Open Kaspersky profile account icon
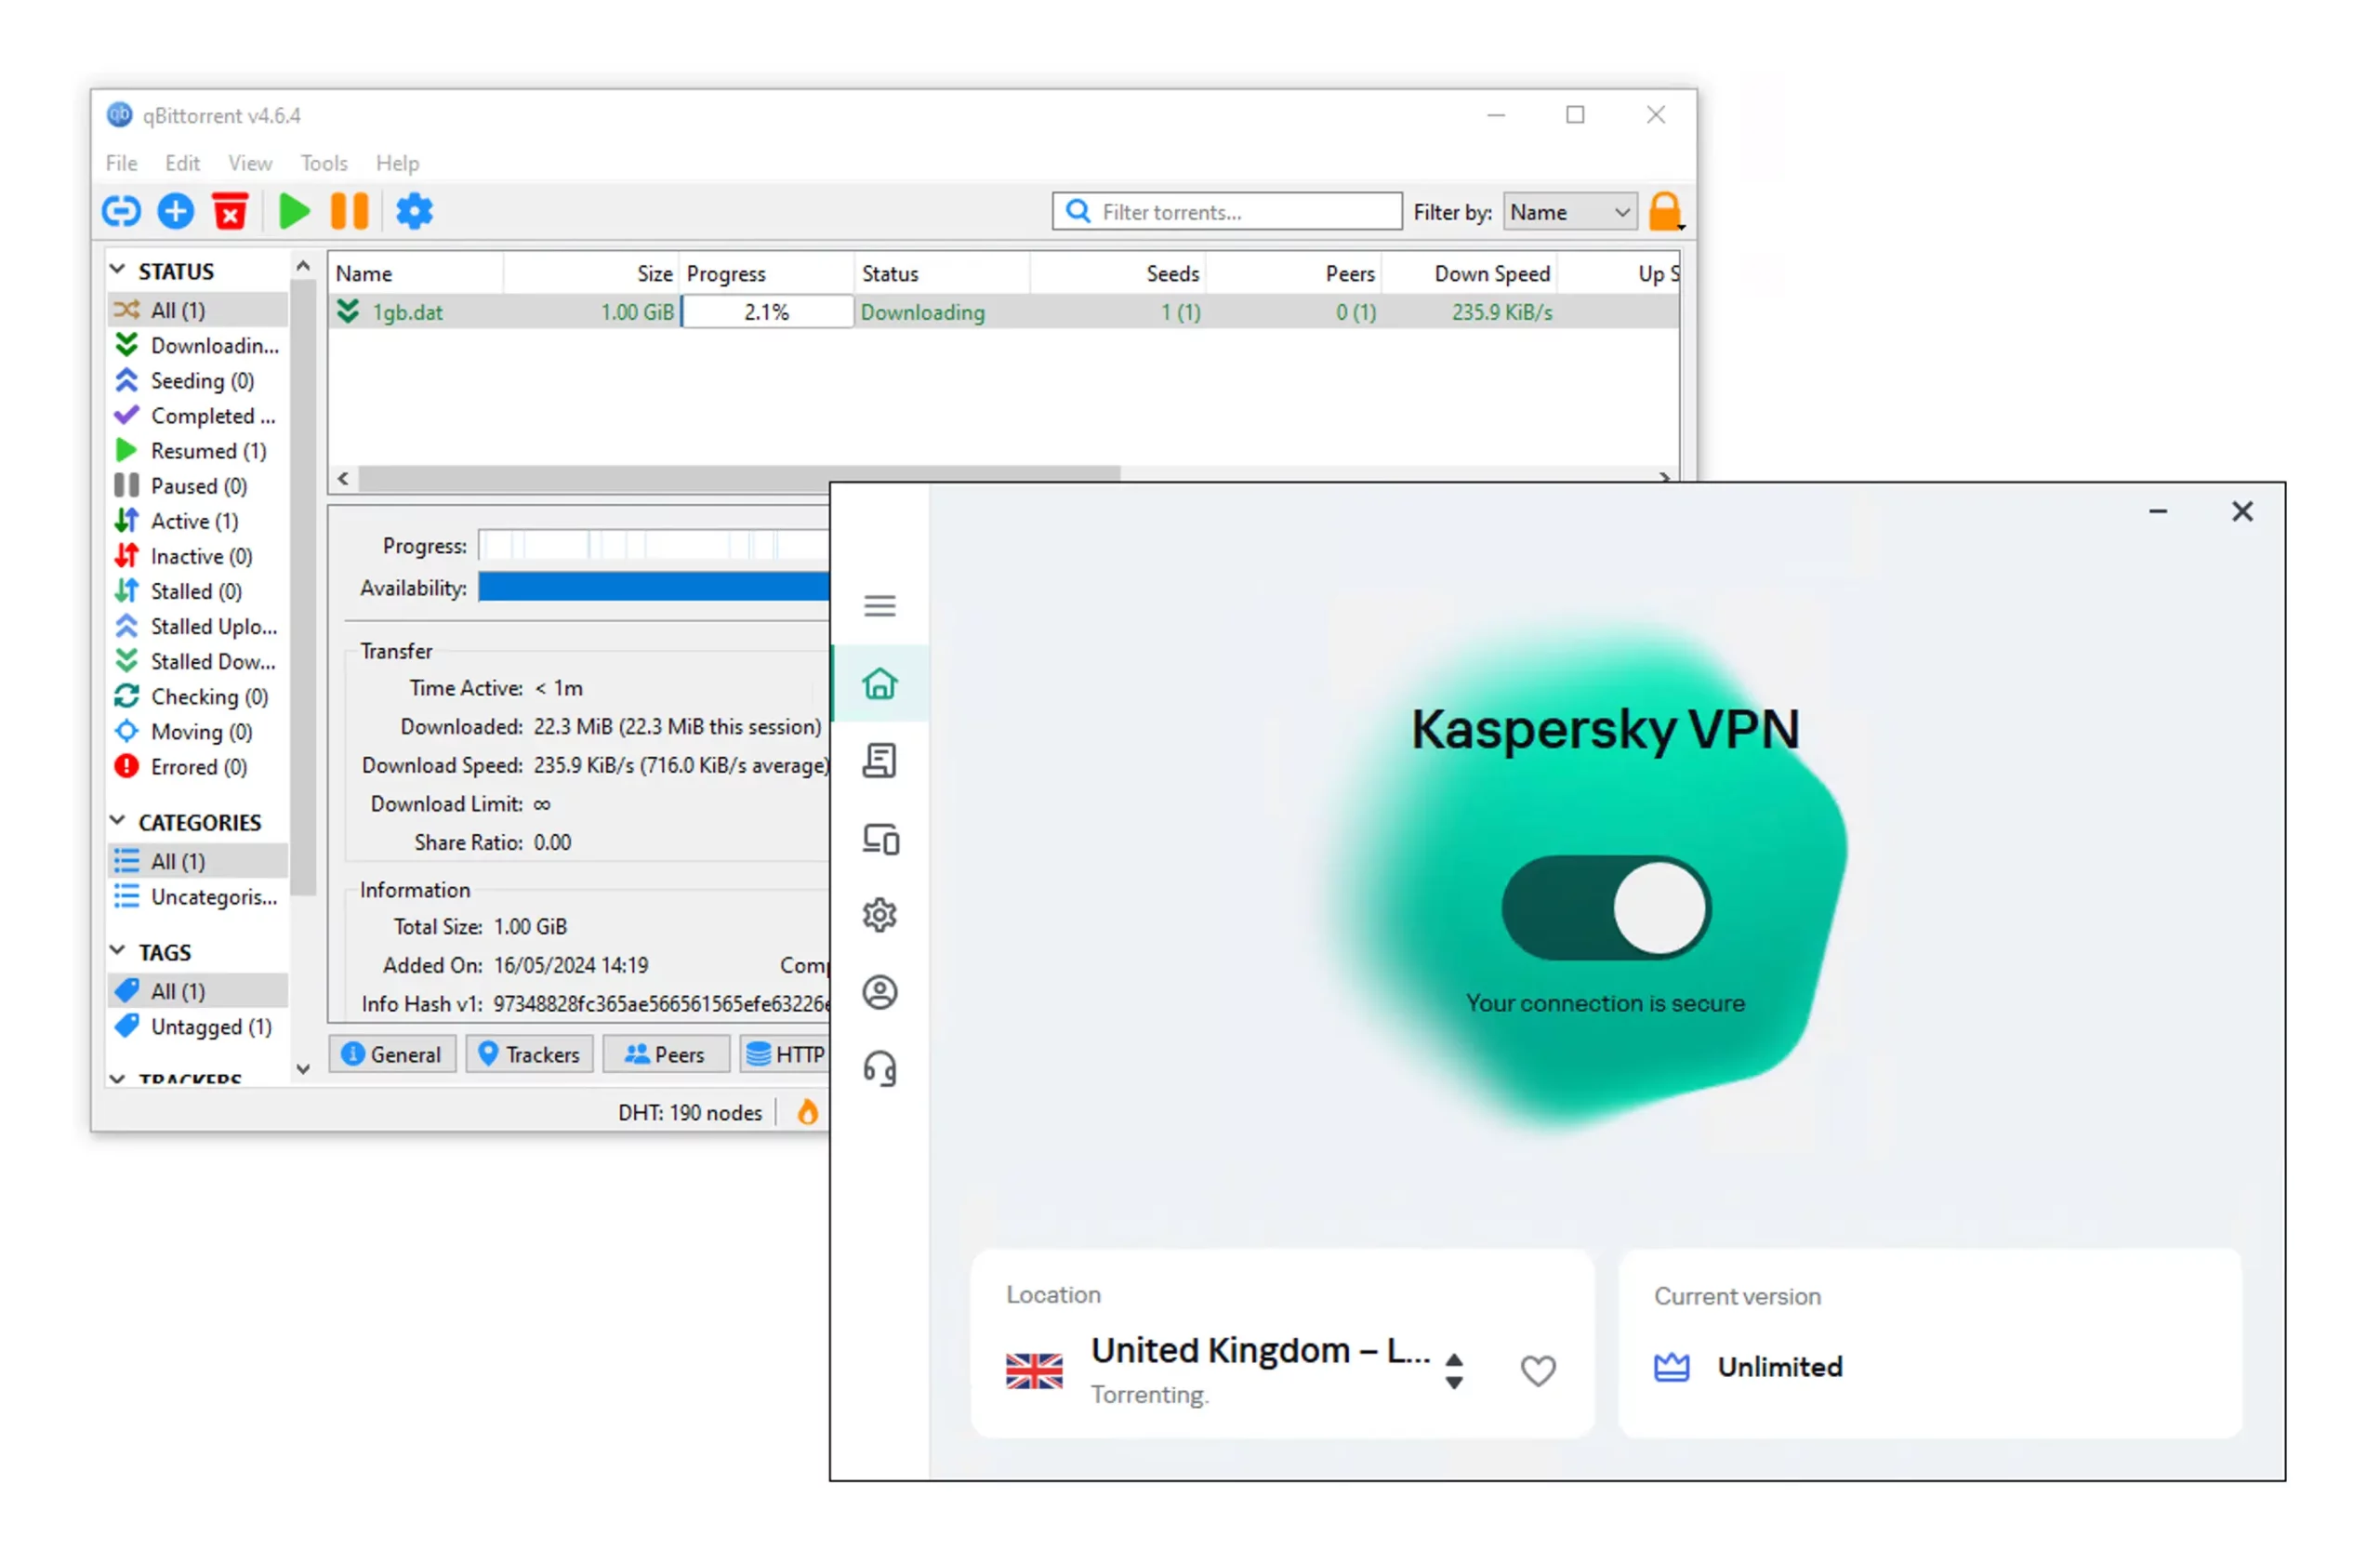 tap(879, 992)
